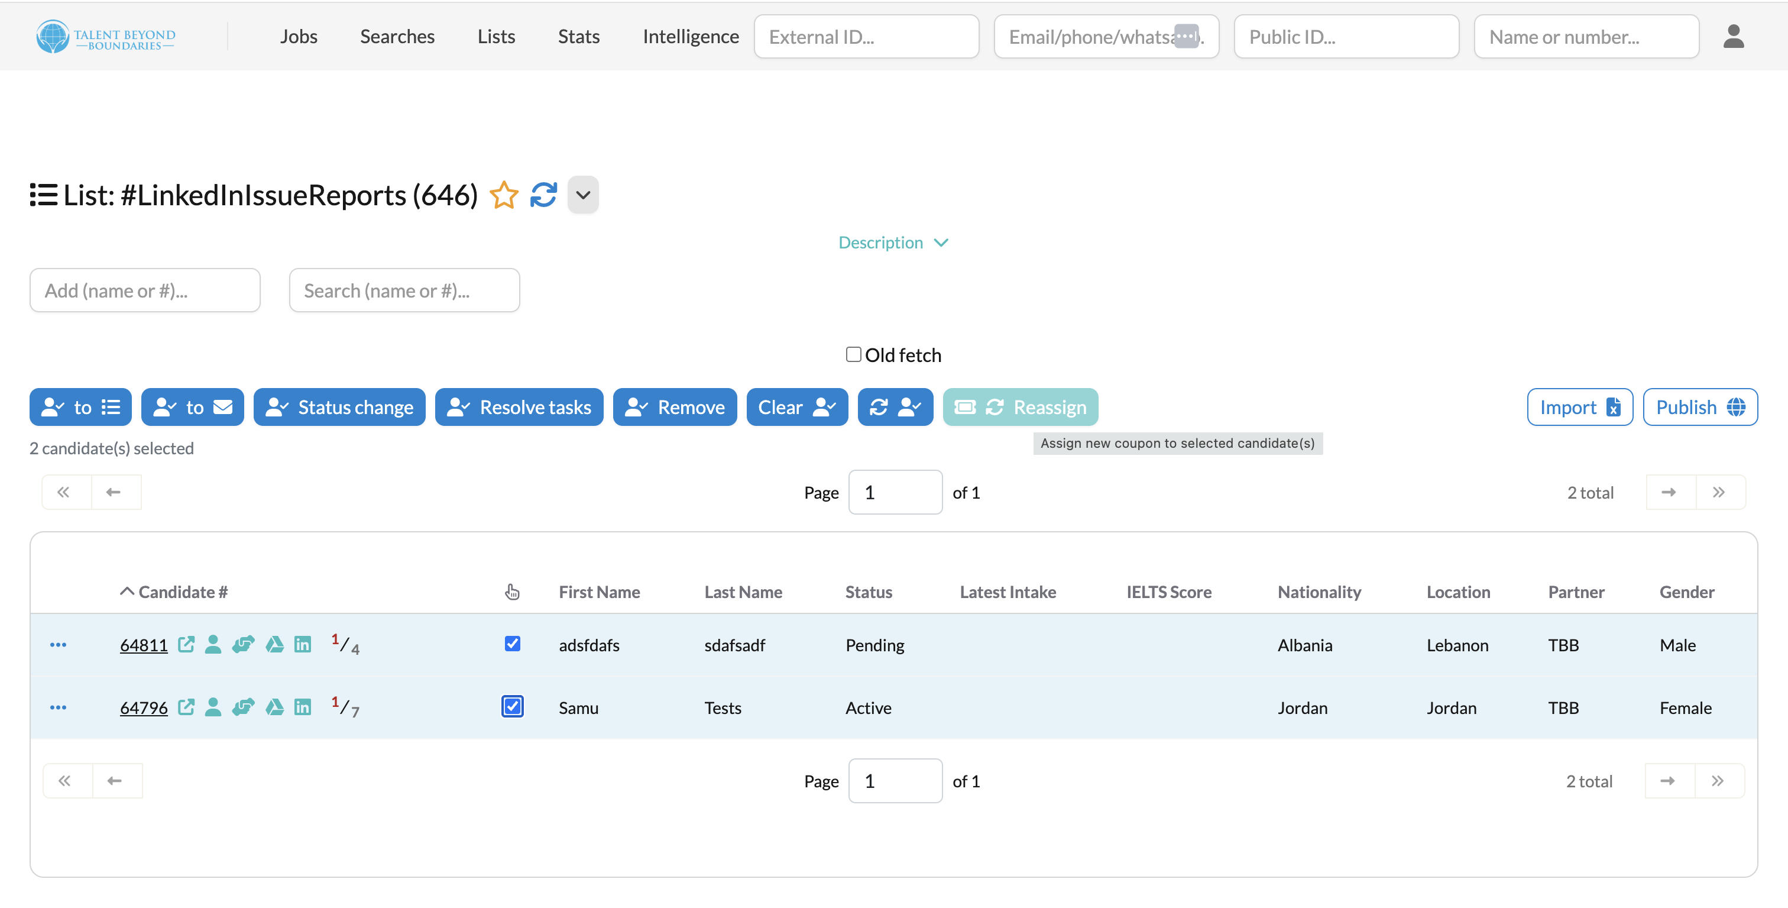Open the Intelligence menu
Image resolution: width=1788 pixels, height=908 pixels.
tap(691, 36)
